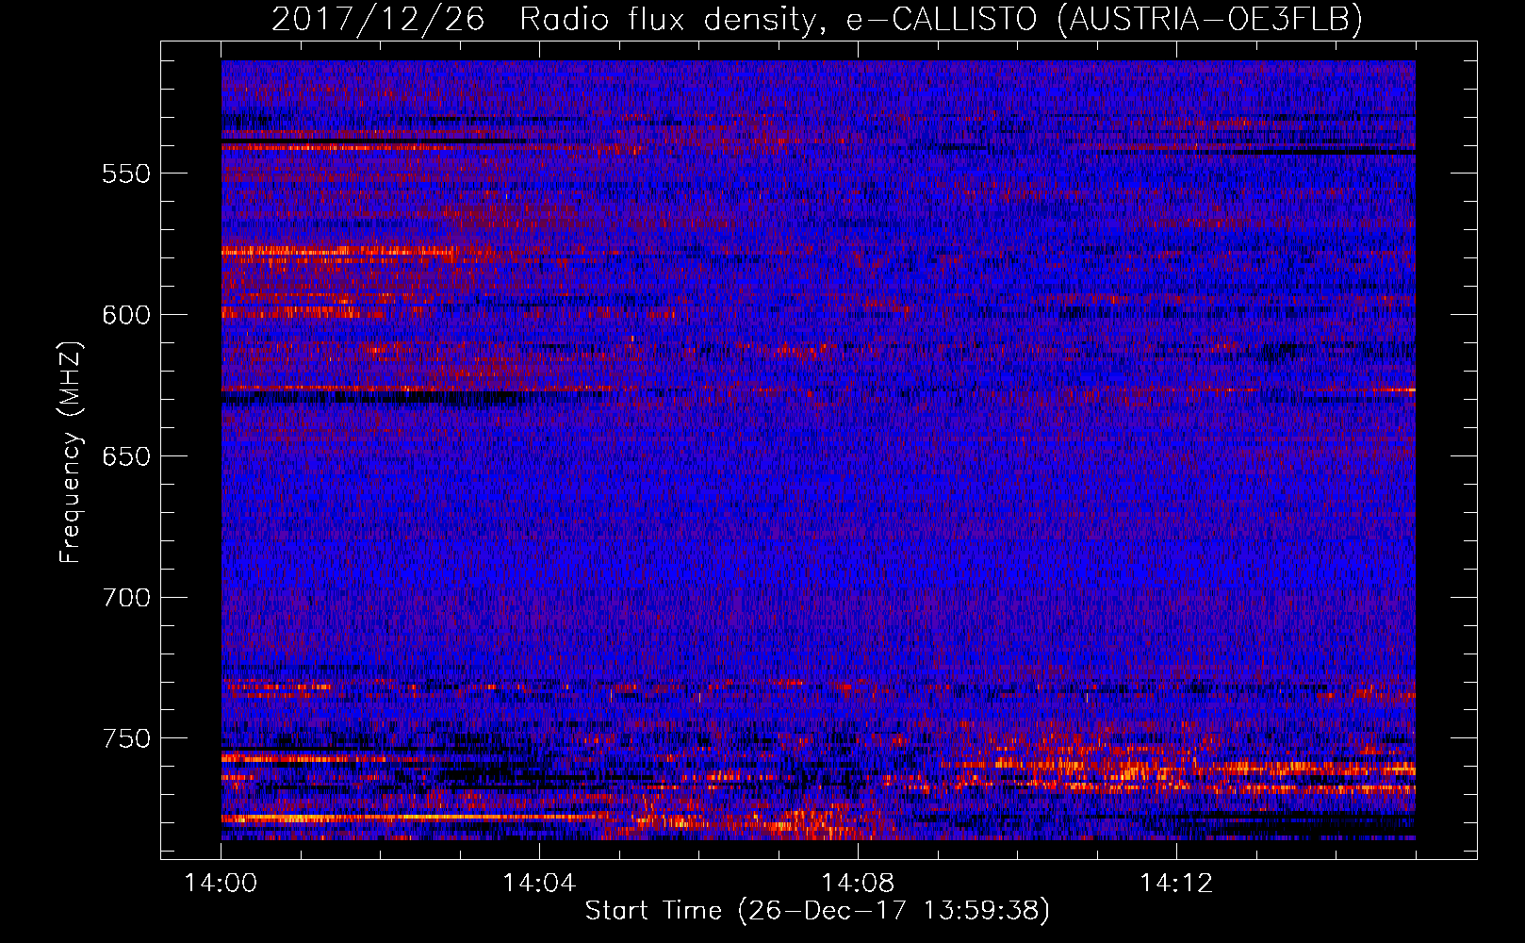This screenshot has height=943, width=1525.
Task: Click the 600 frequency tick label
Action: 126,315
